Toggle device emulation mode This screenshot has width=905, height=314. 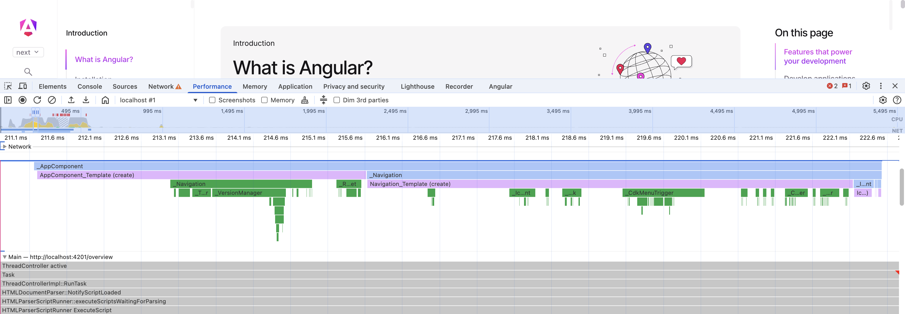[23, 86]
